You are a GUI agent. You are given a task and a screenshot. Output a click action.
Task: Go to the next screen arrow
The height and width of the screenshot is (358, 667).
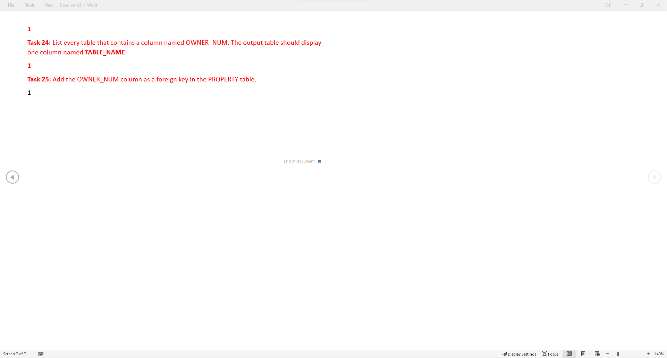tap(655, 177)
